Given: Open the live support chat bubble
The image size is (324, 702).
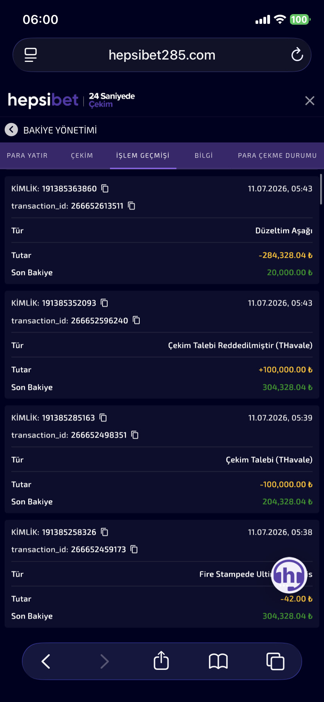Looking at the screenshot, I should pyautogui.click(x=289, y=575).
